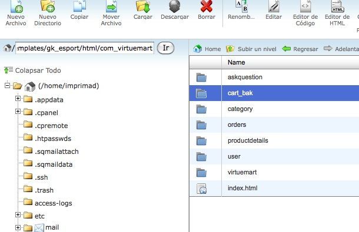Image resolution: width=359 pixels, height=232 pixels.
Task: Expand the mail folder
Action: tap(18, 228)
